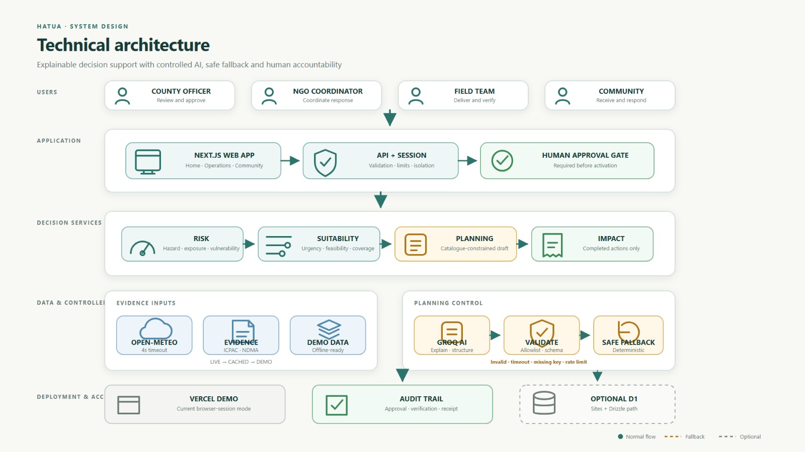Click the Validation · limits · isolation text
The image size is (805, 452).
click(x=401, y=166)
